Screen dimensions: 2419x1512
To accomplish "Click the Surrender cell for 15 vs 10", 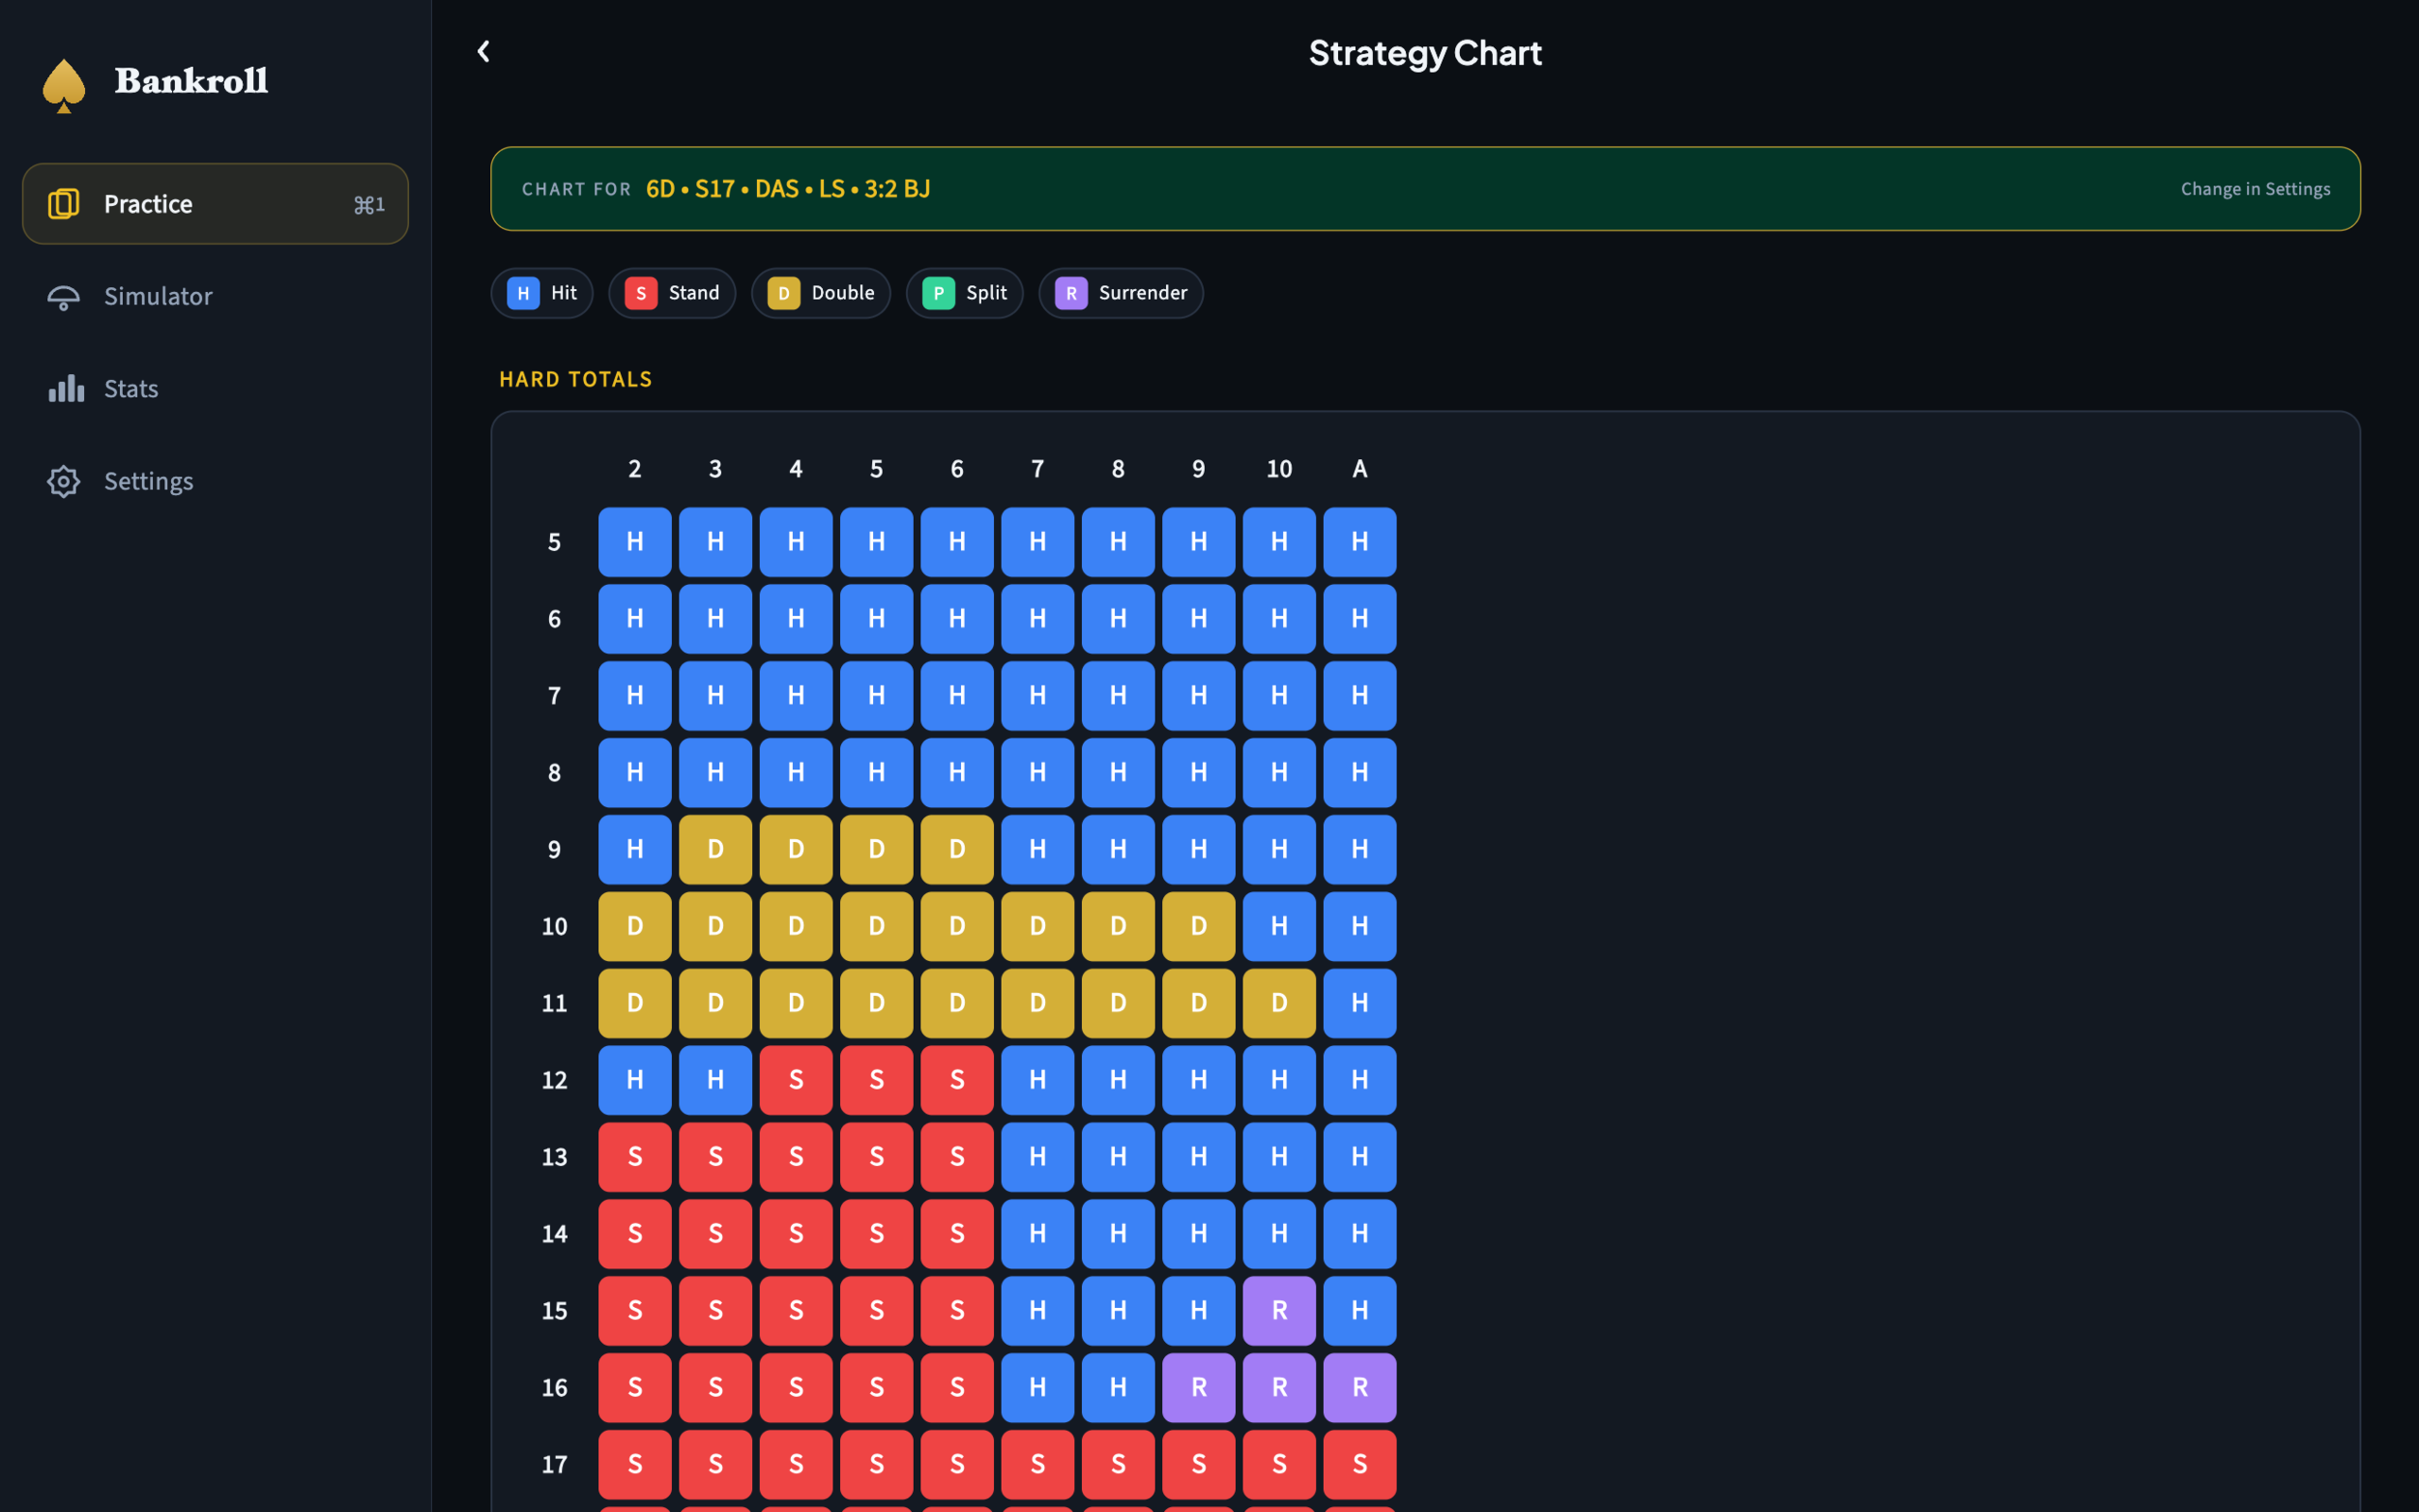I will pyautogui.click(x=1279, y=1311).
